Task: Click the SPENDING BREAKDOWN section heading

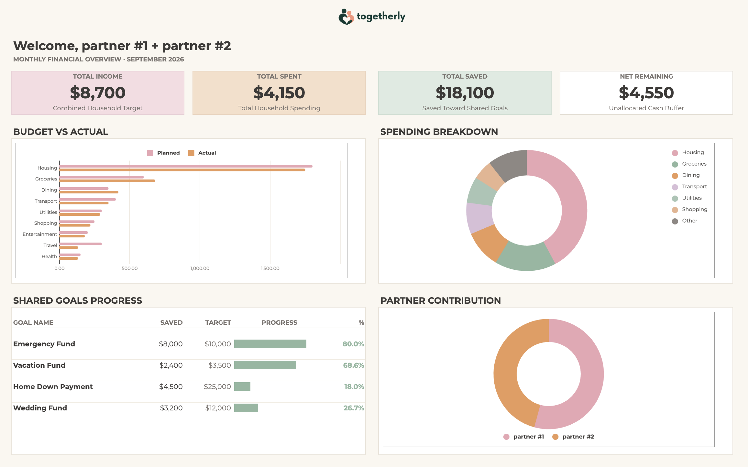Action: pos(439,132)
